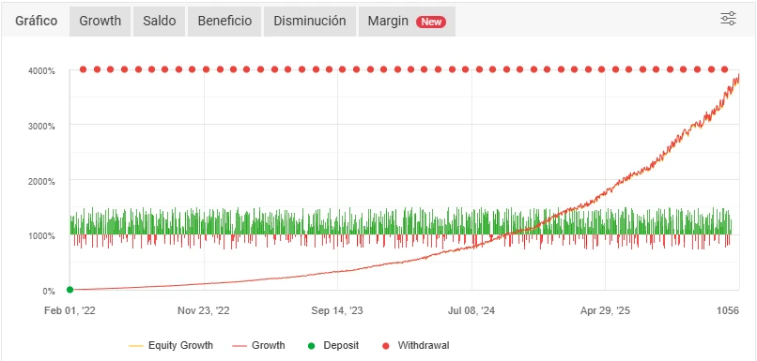The width and height of the screenshot is (757, 361).
Task: Click the Apr 29, '25 date label
Action: (605, 311)
